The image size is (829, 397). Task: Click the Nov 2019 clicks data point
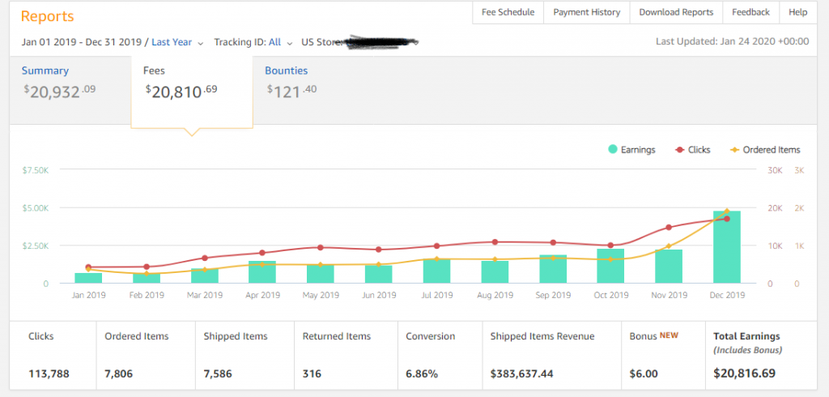pyautogui.click(x=669, y=228)
